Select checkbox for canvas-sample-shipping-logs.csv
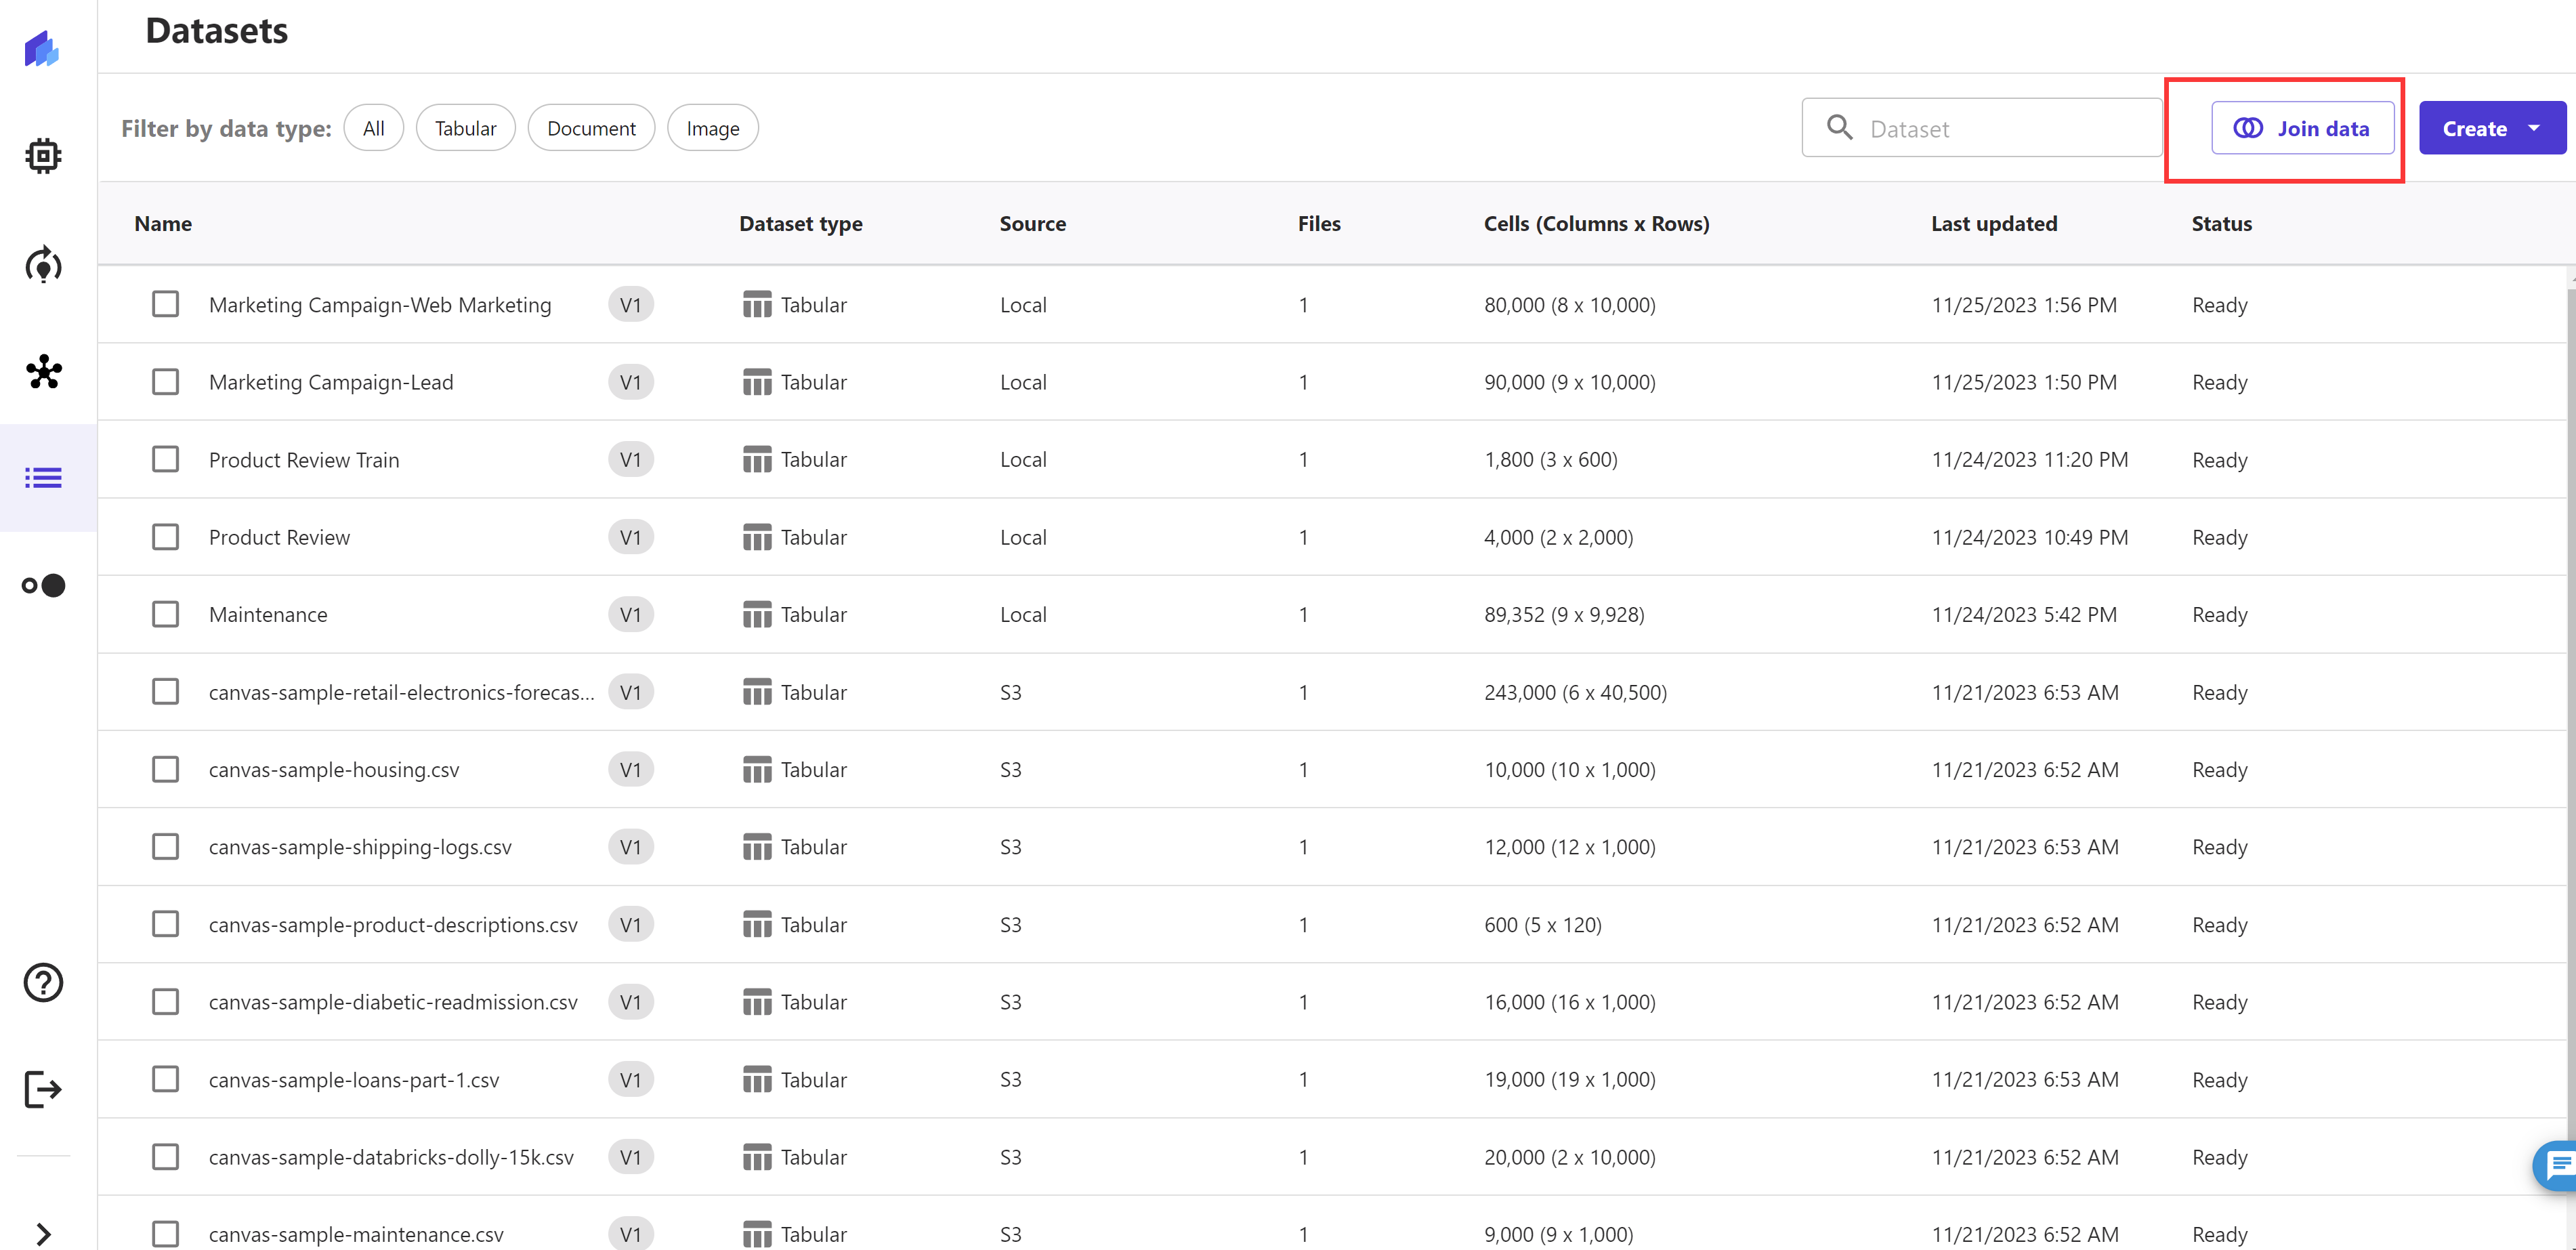The width and height of the screenshot is (2576, 1250). [x=165, y=847]
